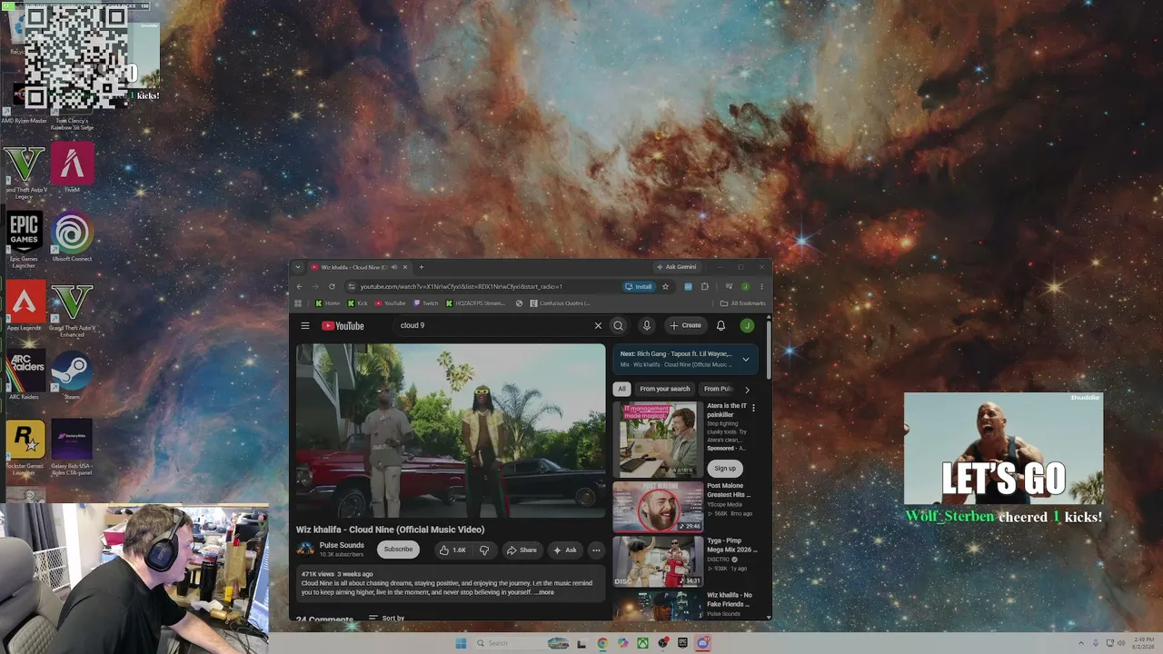
Task: Open the YouTube guide hamburger menu
Action: click(x=305, y=326)
